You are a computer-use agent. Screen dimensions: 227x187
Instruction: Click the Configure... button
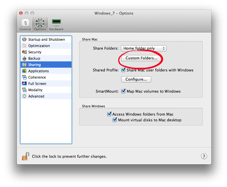136,79
